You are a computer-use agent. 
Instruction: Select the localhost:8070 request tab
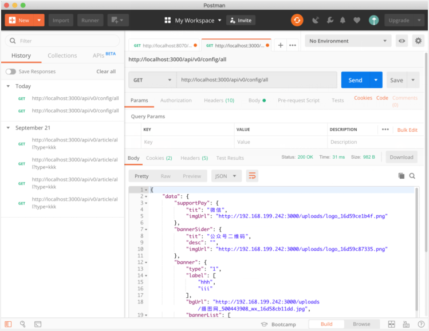164,45
